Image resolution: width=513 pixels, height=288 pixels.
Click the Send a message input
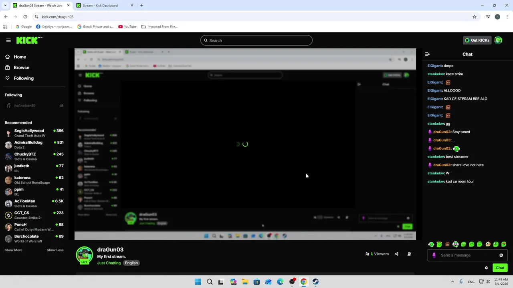467,255
